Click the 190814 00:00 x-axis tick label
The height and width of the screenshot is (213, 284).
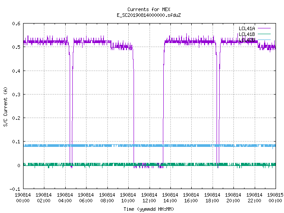(x=23, y=198)
